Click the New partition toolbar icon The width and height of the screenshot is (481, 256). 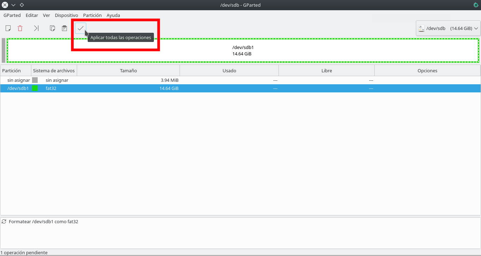point(8,28)
